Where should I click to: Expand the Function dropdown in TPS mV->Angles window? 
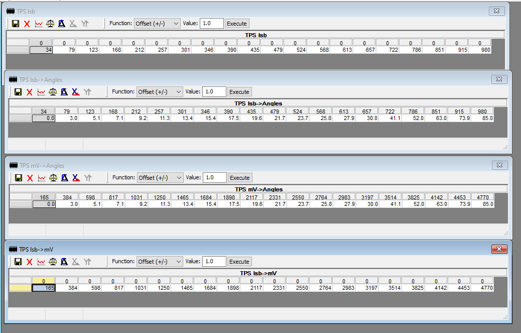160,178
